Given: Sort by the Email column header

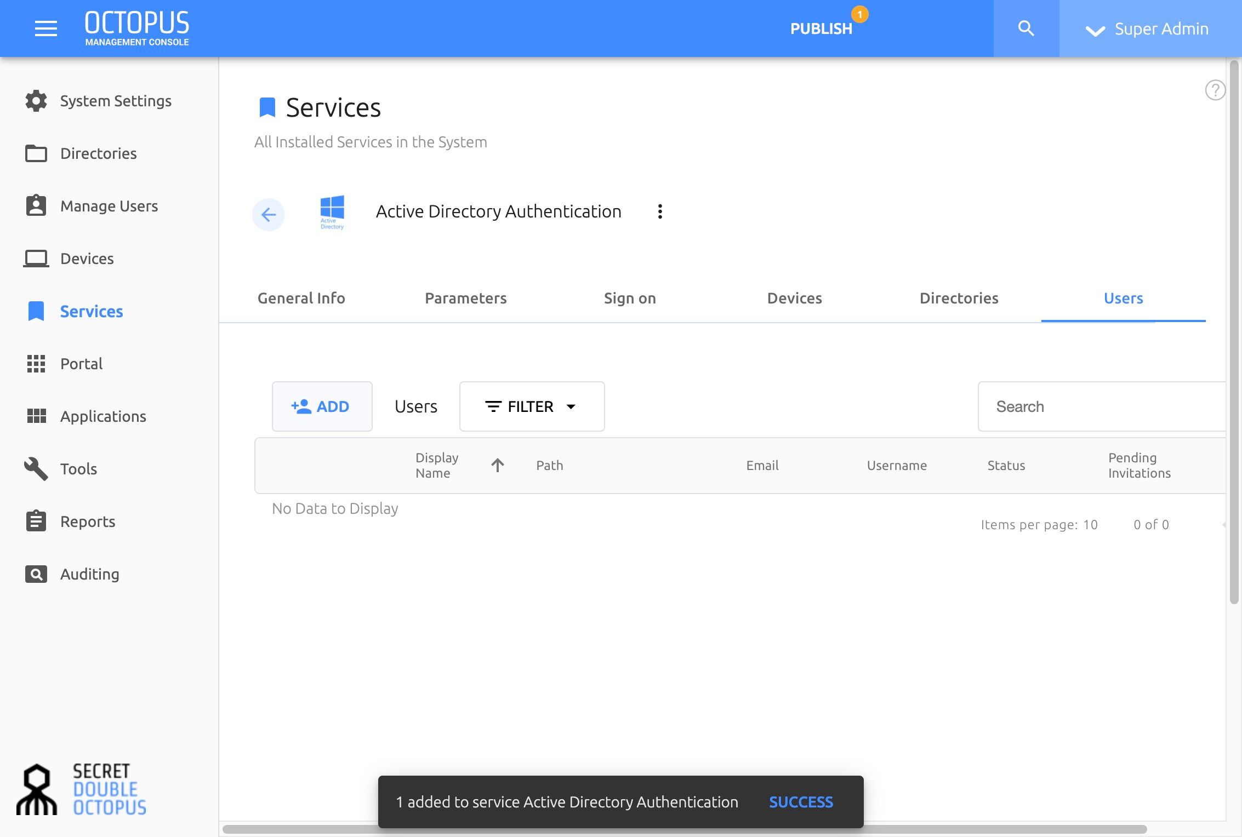Looking at the screenshot, I should (x=762, y=465).
